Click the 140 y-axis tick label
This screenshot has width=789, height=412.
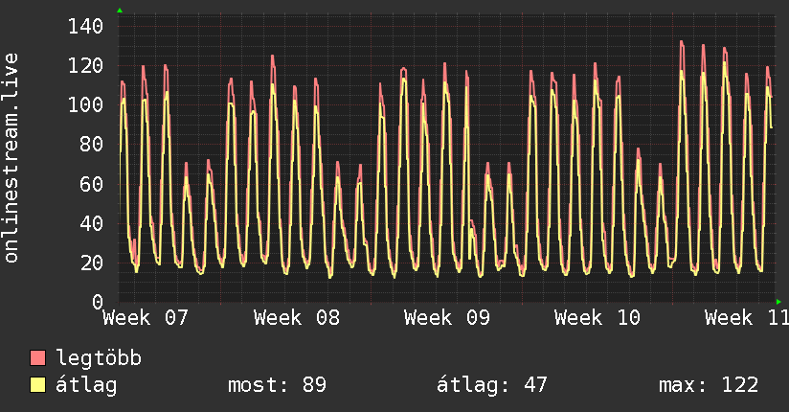point(85,26)
